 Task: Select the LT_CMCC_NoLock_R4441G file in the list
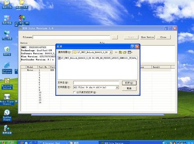tap(98, 58)
